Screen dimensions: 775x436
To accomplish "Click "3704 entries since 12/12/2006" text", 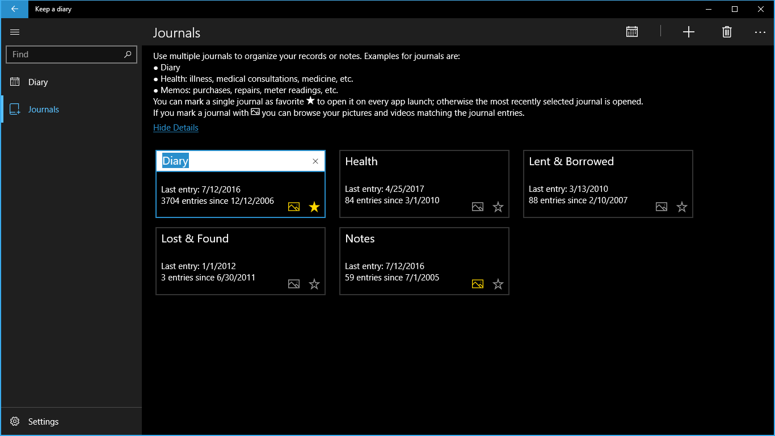I will tap(218, 201).
